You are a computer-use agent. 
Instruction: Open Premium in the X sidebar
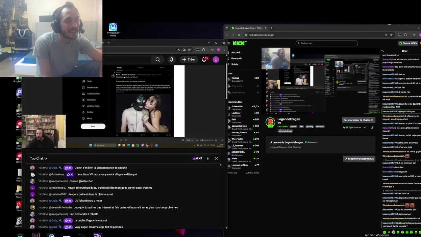[x=89, y=100]
